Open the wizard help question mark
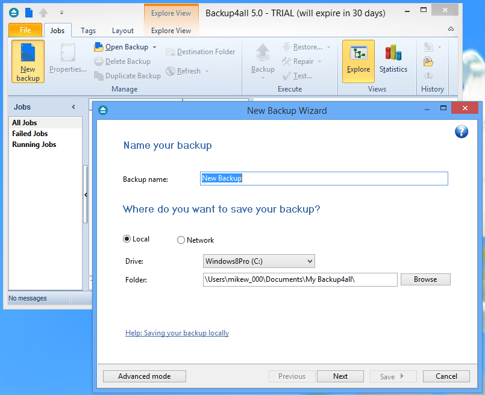This screenshot has height=395, width=485. click(461, 132)
